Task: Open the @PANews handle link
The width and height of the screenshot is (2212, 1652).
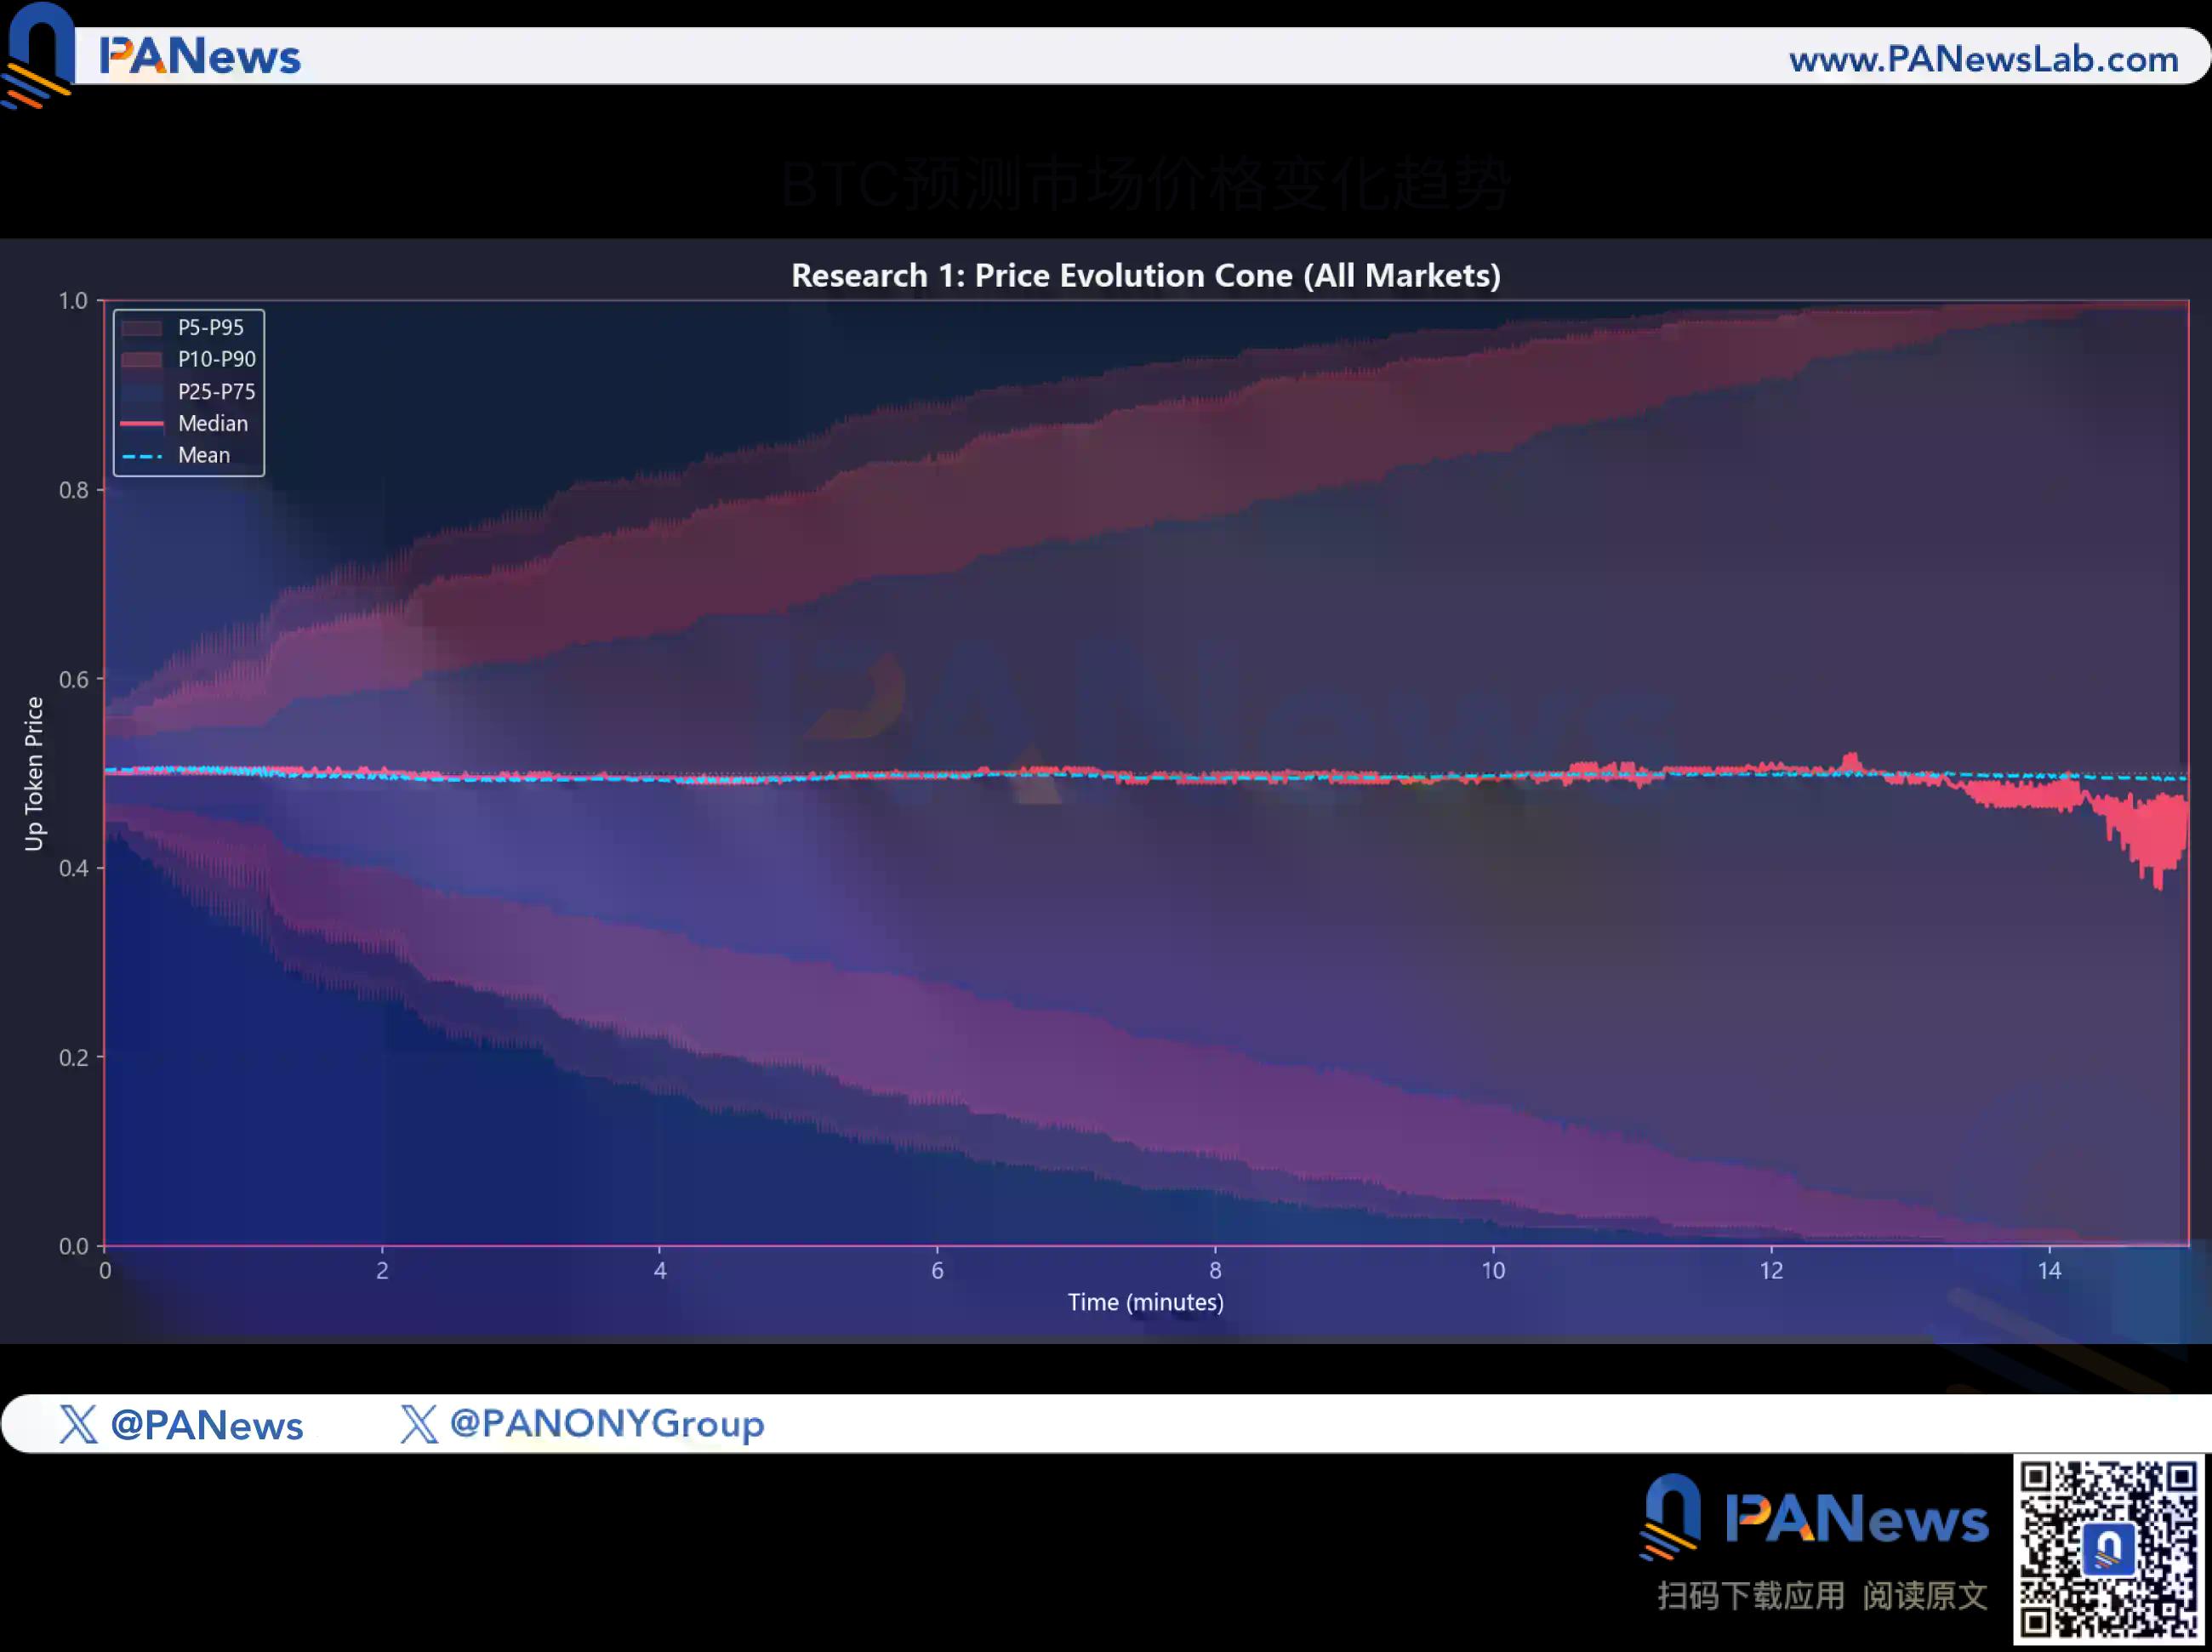Action: (x=206, y=1425)
